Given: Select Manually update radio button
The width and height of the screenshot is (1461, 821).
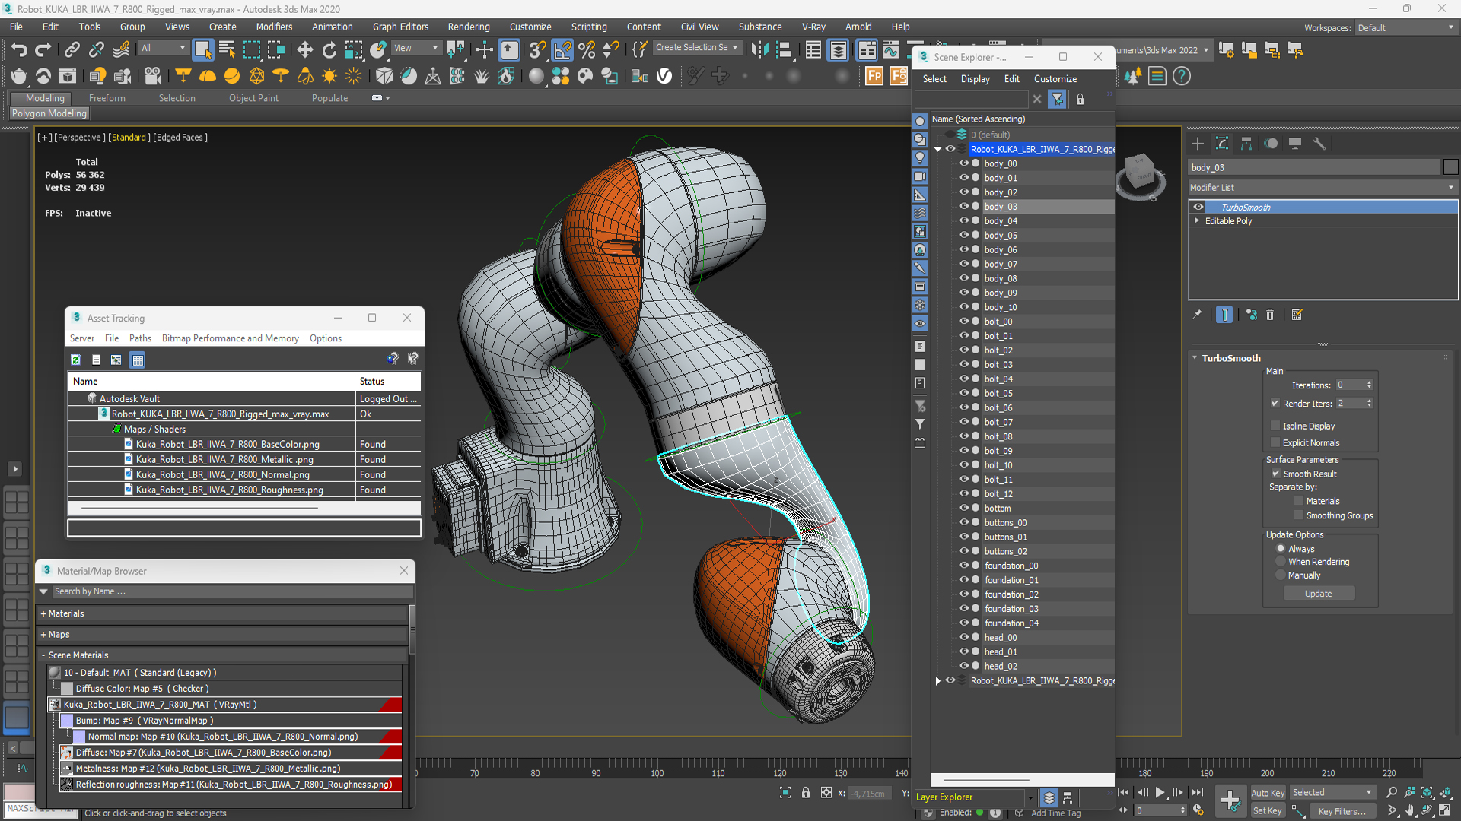Looking at the screenshot, I should click(x=1281, y=575).
